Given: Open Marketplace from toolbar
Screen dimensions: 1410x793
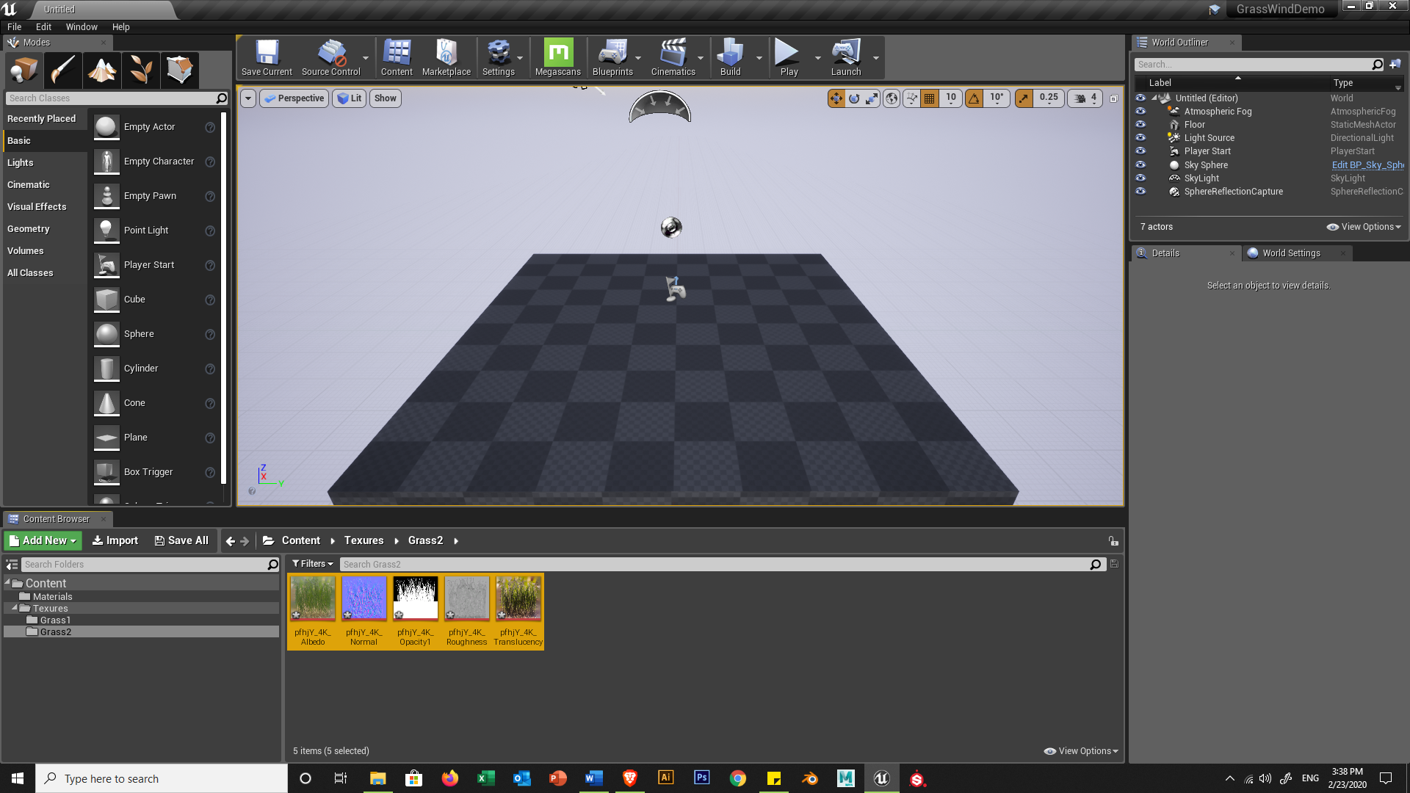Looking at the screenshot, I should (446, 57).
